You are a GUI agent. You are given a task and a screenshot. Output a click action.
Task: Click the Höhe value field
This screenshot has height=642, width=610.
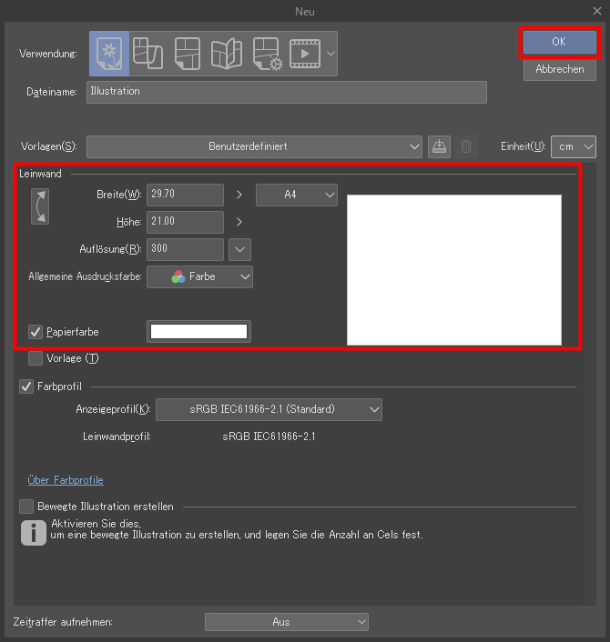(x=186, y=222)
